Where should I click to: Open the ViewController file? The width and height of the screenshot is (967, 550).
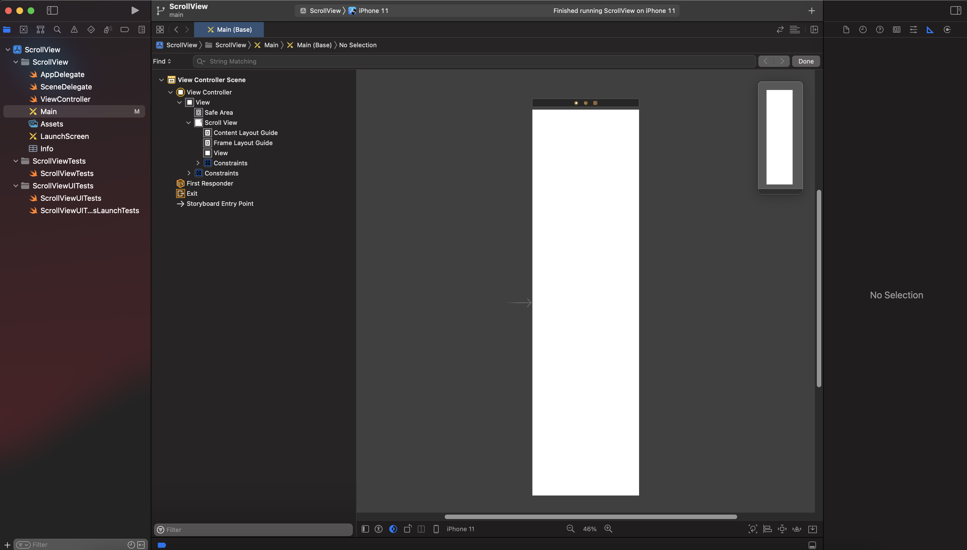point(65,99)
